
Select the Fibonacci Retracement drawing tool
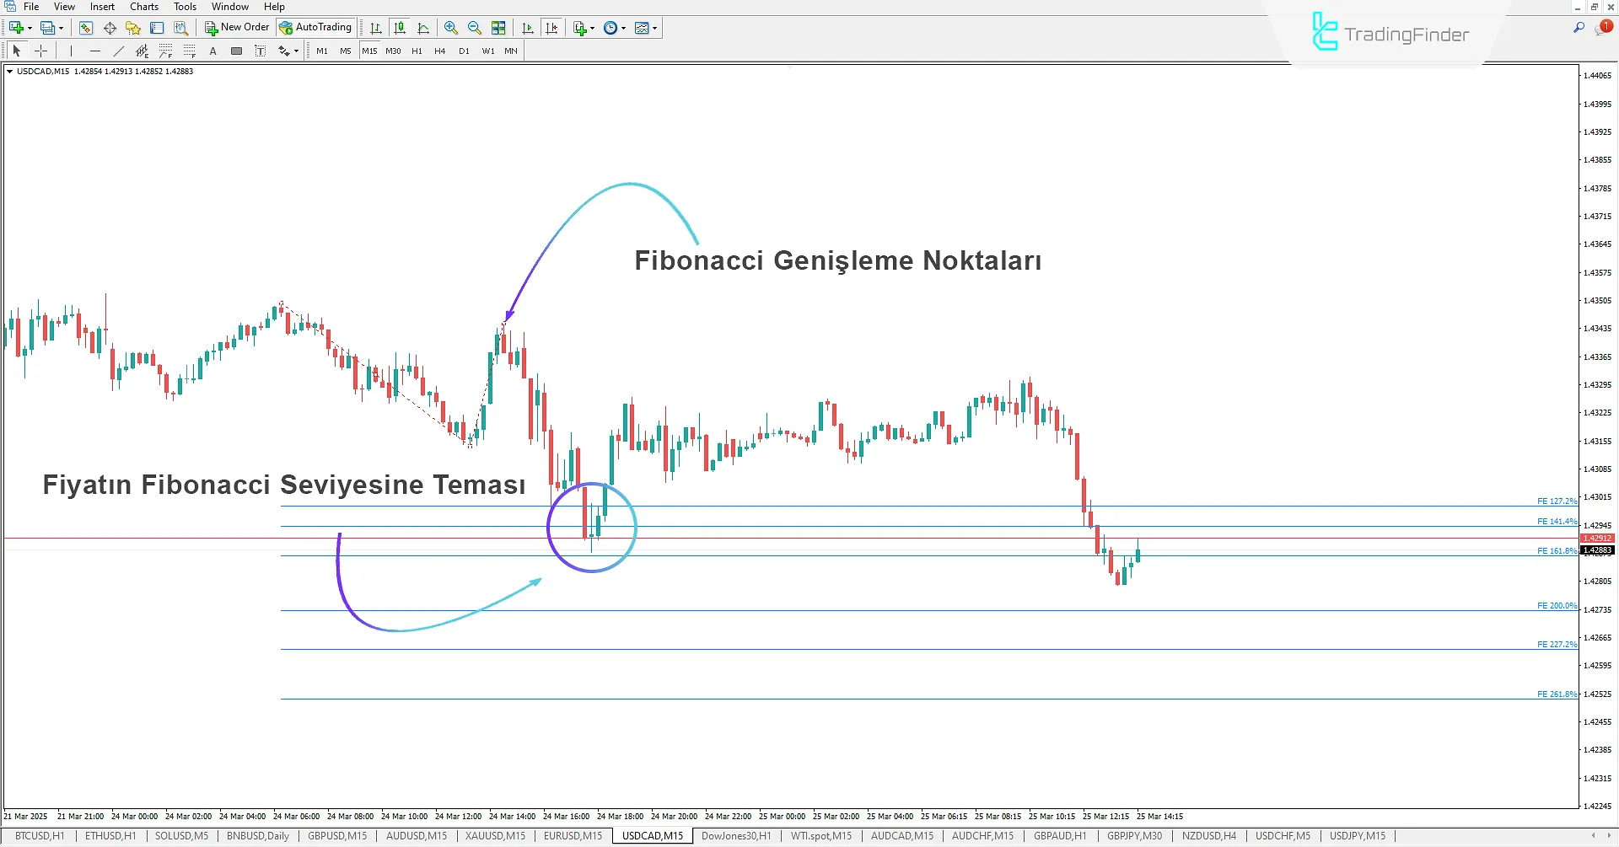coord(165,51)
